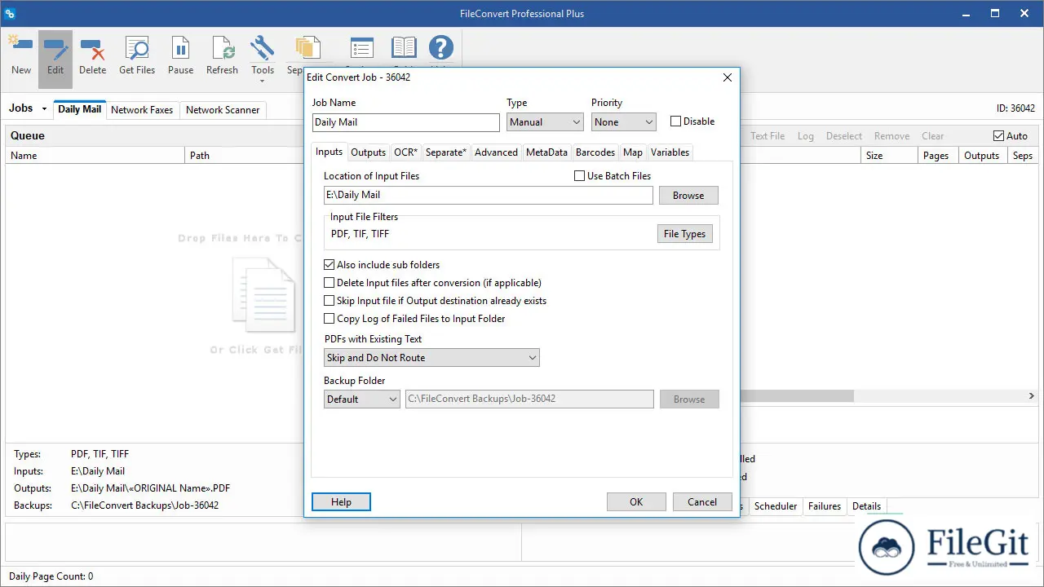Toggle the Auto checkbox in Queue panel
Screen dimensions: 1044x587
(x=998, y=136)
